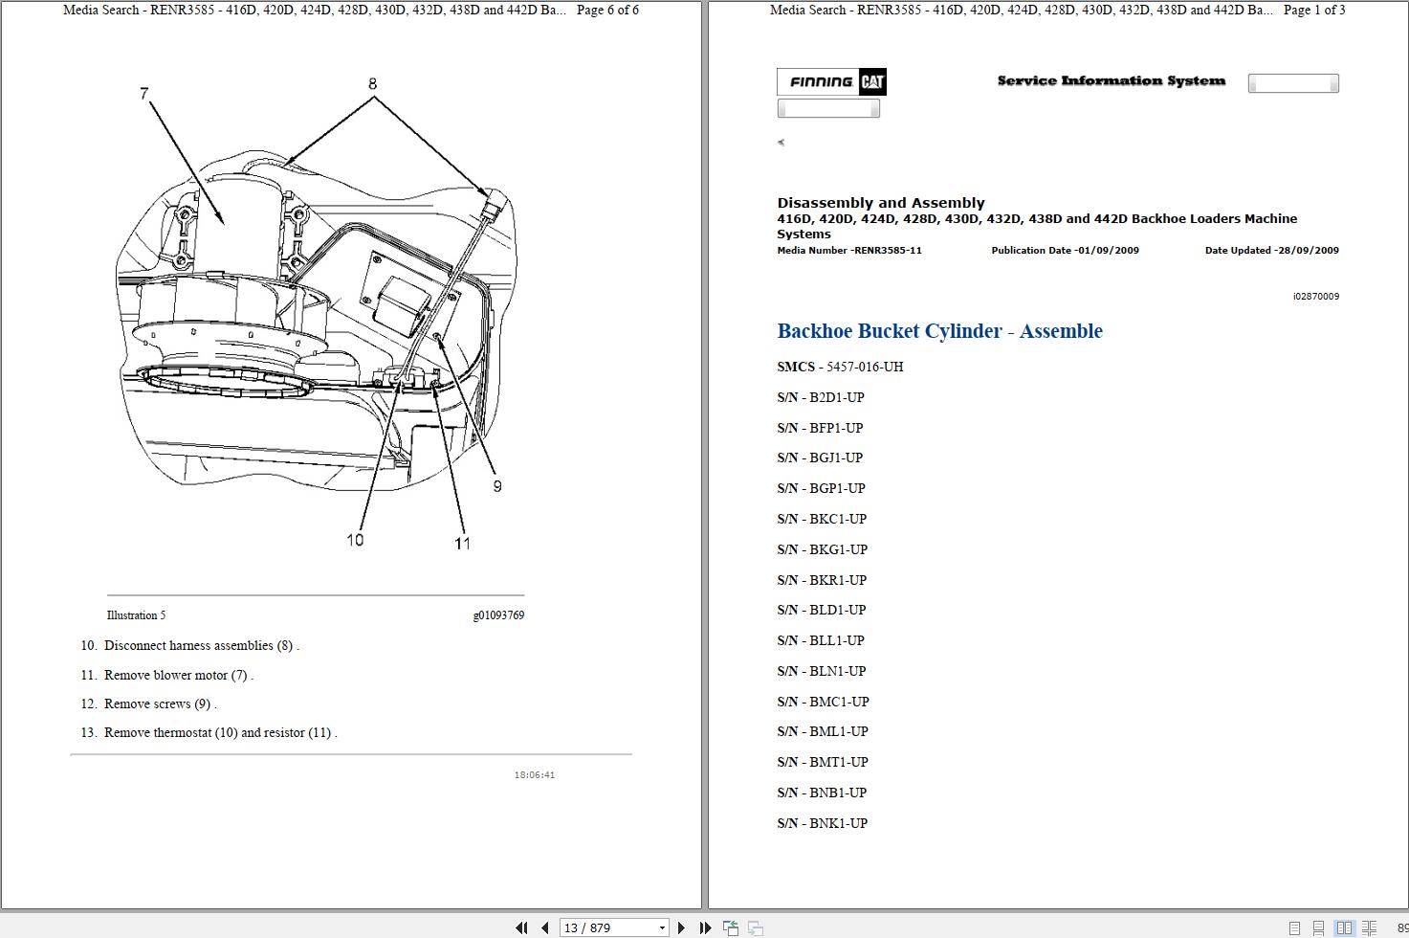This screenshot has width=1409, height=938.
Task: Switch to continuous scrolling view
Action: pos(1316,927)
